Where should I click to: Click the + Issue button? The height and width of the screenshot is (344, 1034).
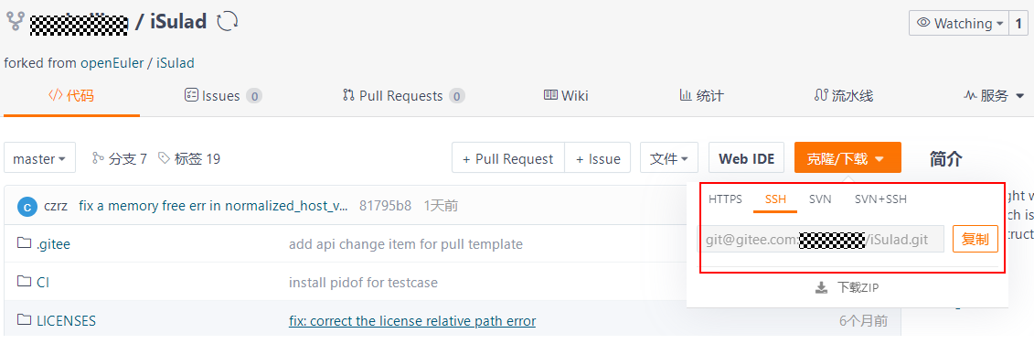597,158
